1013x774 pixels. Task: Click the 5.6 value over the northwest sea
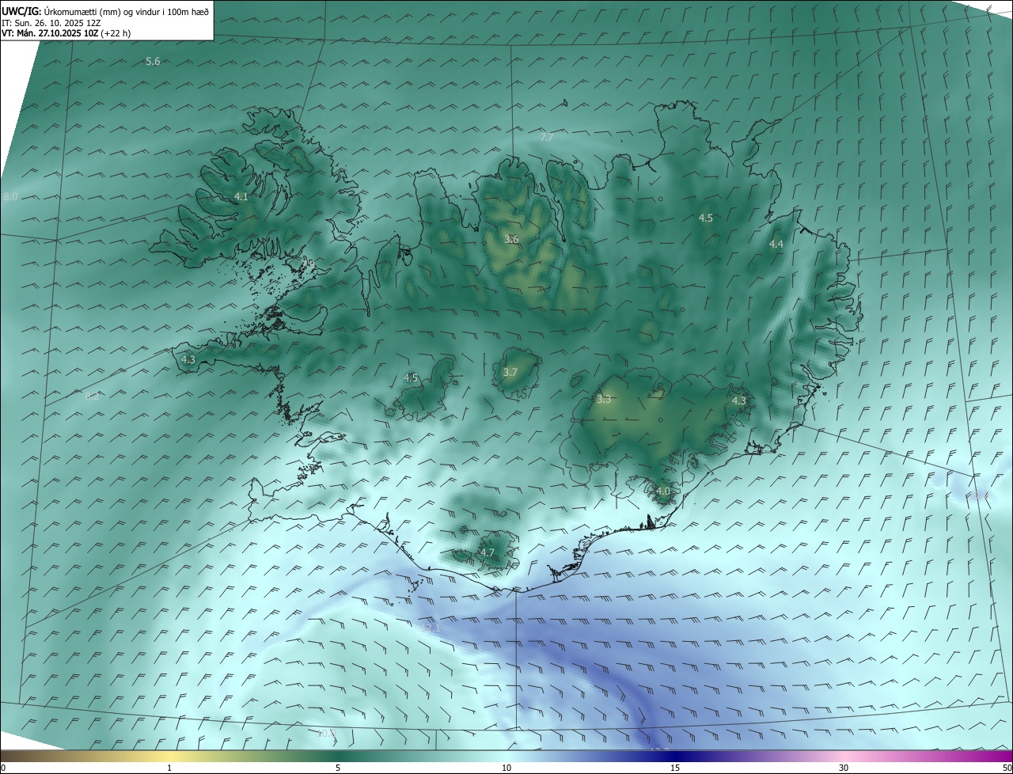(x=153, y=62)
